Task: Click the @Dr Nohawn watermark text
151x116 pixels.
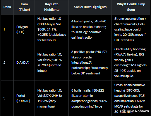Action: [138, 111]
